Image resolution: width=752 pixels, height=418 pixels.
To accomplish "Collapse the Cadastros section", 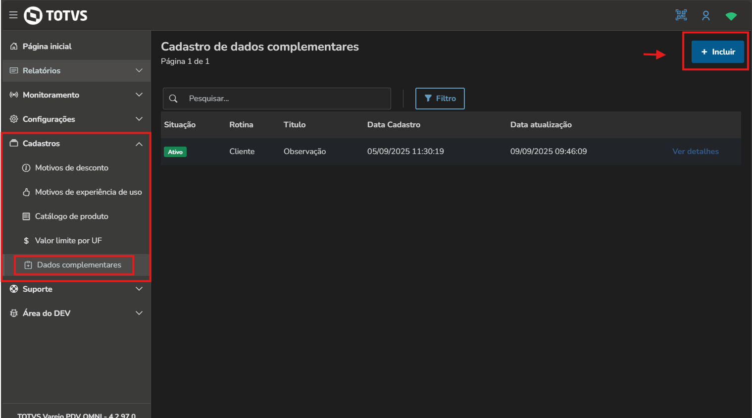I will tap(139, 144).
